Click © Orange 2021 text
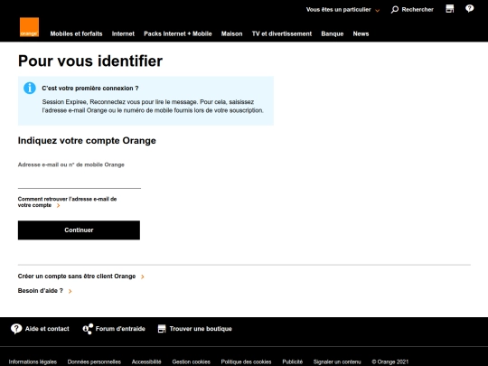This screenshot has width=488, height=366. (x=390, y=362)
